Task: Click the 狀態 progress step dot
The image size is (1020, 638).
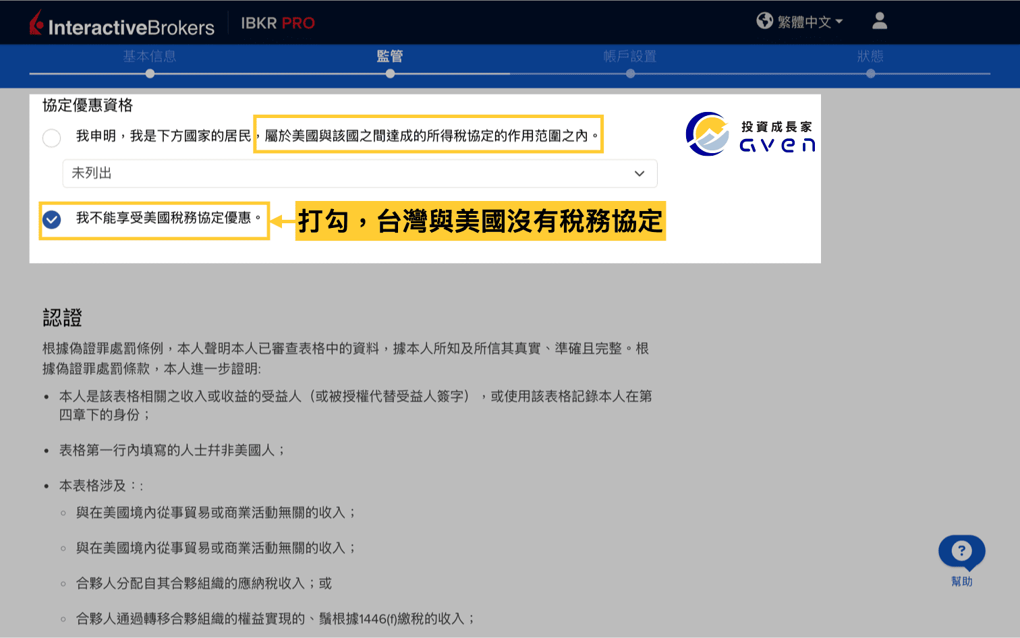Action: pos(870,73)
